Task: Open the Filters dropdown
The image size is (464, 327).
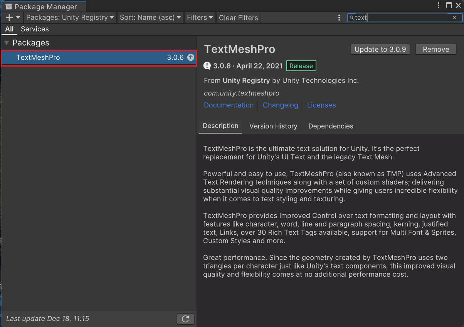Action: tap(200, 18)
